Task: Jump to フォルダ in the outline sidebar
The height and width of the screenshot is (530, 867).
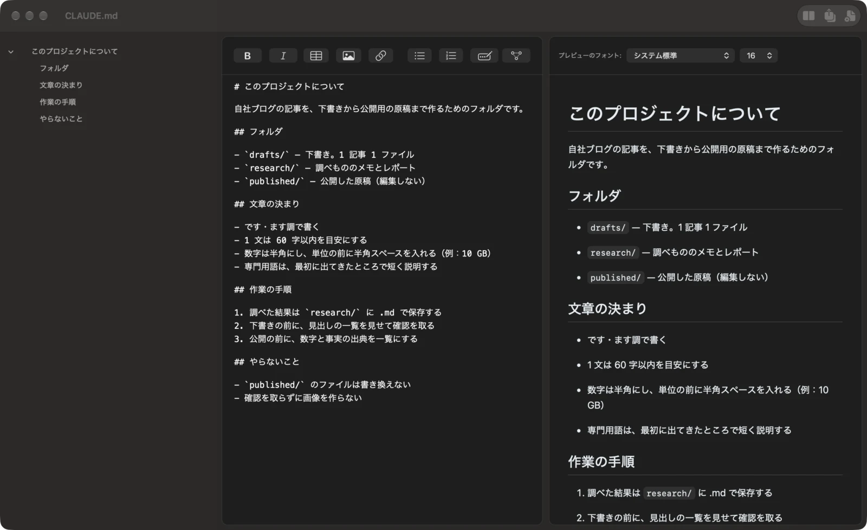Action: [54, 68]
